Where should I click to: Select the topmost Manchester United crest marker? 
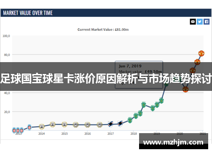201,53
